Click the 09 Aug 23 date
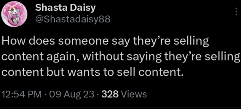 [71, 94]
